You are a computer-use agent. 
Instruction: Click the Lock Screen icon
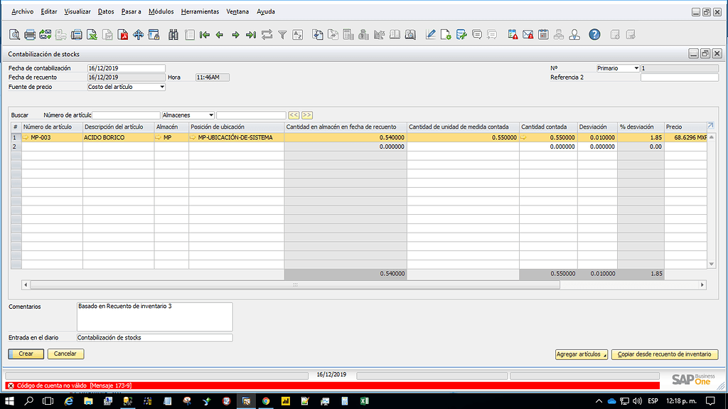(154, 35)
